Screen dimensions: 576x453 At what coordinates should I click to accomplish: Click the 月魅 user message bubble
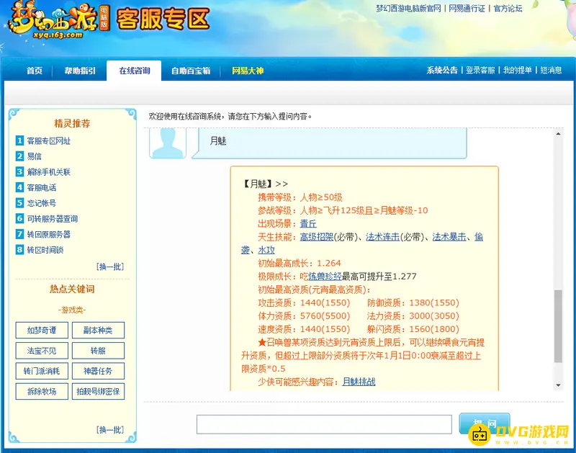(x=329, y=143)
